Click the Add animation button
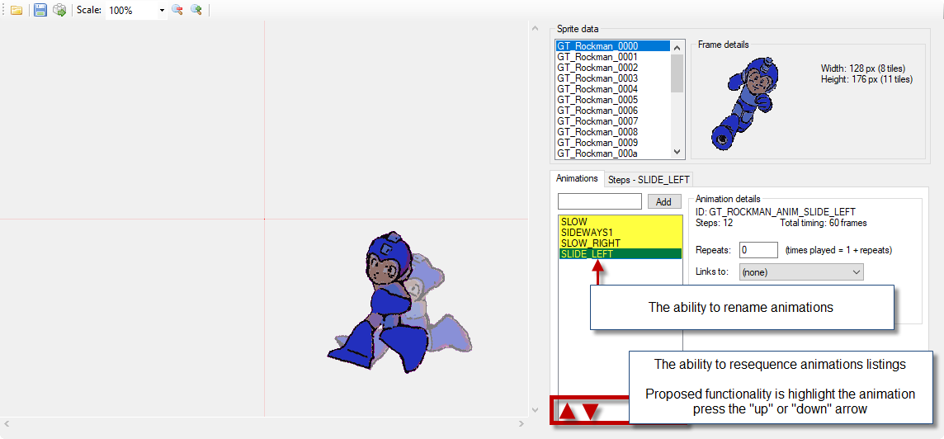Viewport: 944px width, 439px height. (x=664, y=202)
